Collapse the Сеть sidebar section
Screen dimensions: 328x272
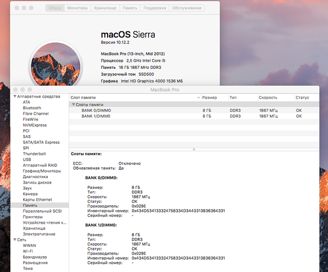[14, 239]
